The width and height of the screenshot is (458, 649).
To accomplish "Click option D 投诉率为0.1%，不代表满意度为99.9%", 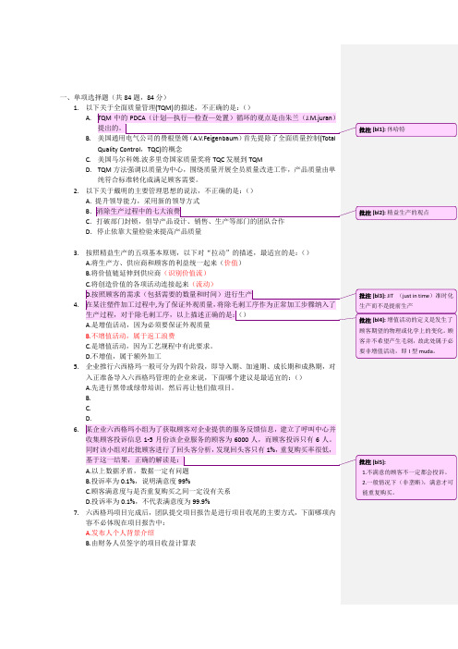I will (x=148, y=502).
